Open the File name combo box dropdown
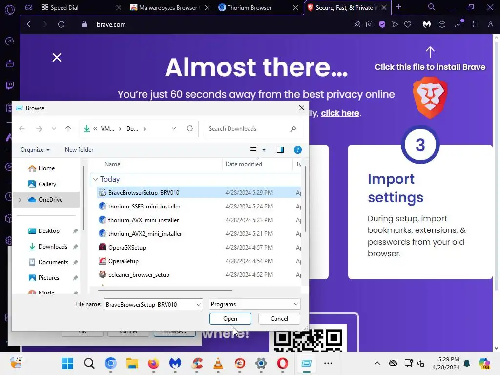Screen dimensions: 500x375 pos(198,305)
